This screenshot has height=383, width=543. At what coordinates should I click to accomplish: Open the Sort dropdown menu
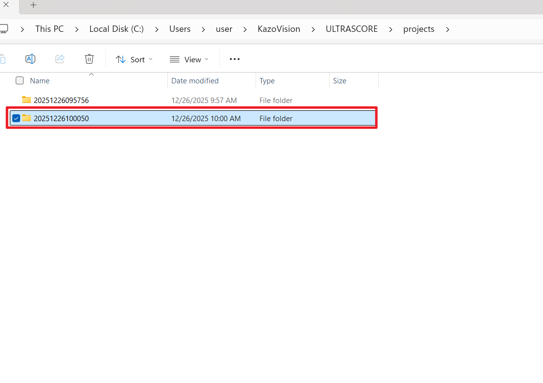click(134, 59)
